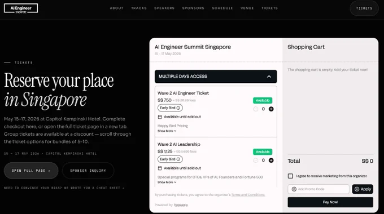Click the Wave 2 AI Leadership title
The width and height of the screenshot is (384, 214).
[x=179, y=144]
